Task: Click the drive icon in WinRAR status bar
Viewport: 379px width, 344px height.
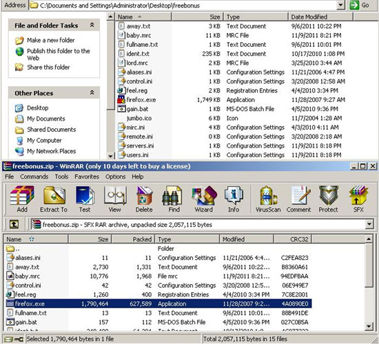Action: pyautogui.click(x=9, y=339)
